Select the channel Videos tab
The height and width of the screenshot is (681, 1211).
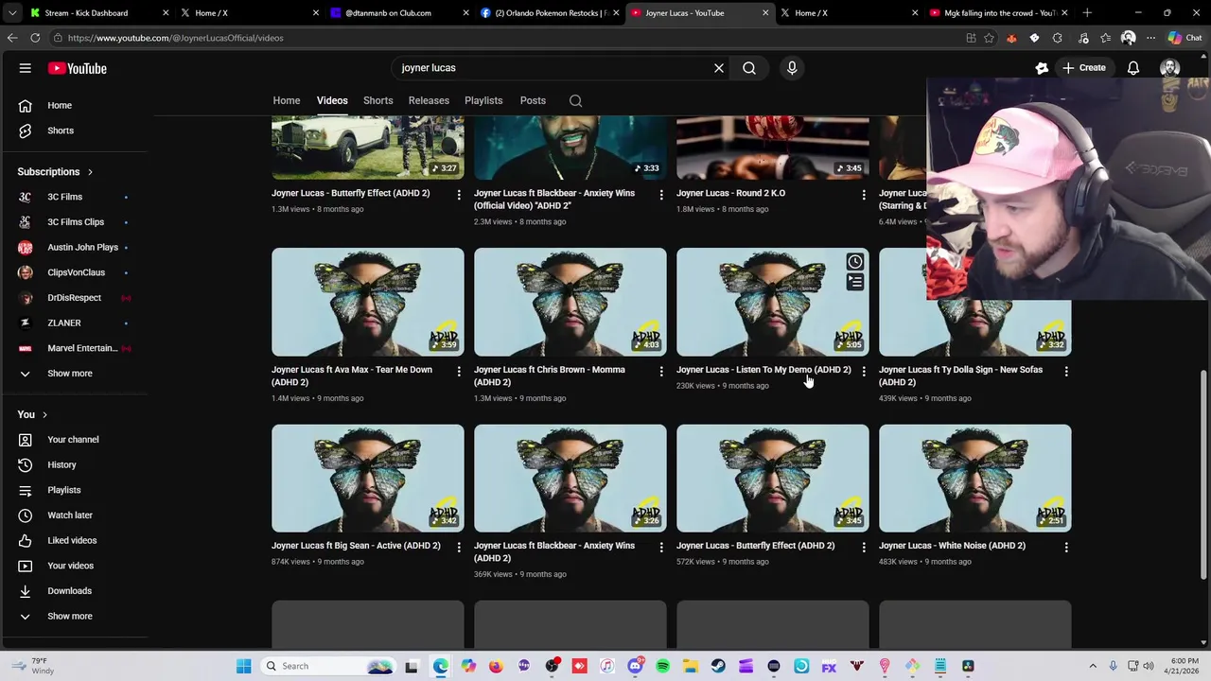332,100
